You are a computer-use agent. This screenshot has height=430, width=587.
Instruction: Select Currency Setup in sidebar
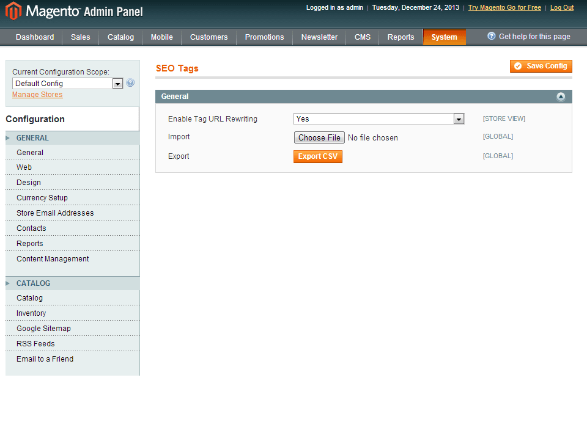42,198
